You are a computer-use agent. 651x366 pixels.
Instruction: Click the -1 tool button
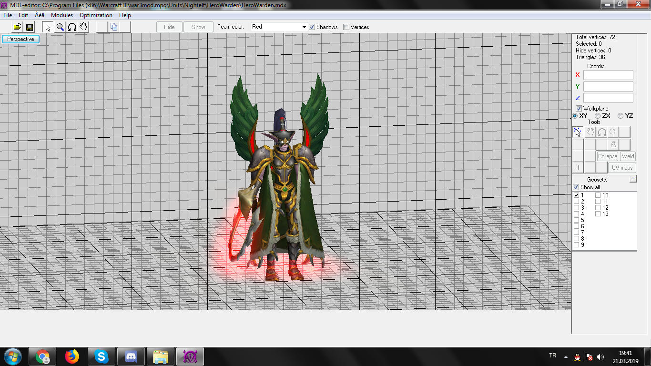tap(578, 168)
